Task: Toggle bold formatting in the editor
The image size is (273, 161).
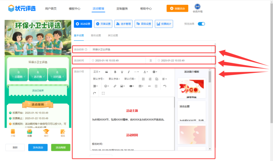Action: pos(115,72)
